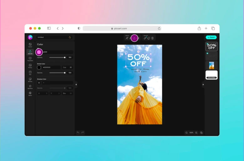Select the Text tool in sidebar
The image size is (244, 161).
(x=30, y=73)
